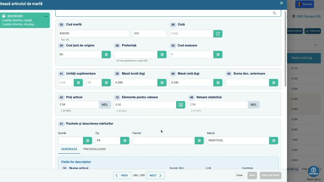
Task: Click the 0.110 cell in background table
Action: click(x=294, y=69)
